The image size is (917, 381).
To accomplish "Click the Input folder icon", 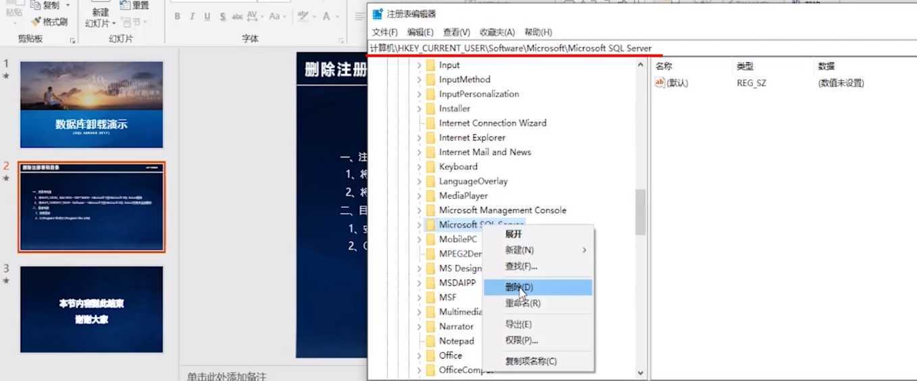I will click(429, 65).
